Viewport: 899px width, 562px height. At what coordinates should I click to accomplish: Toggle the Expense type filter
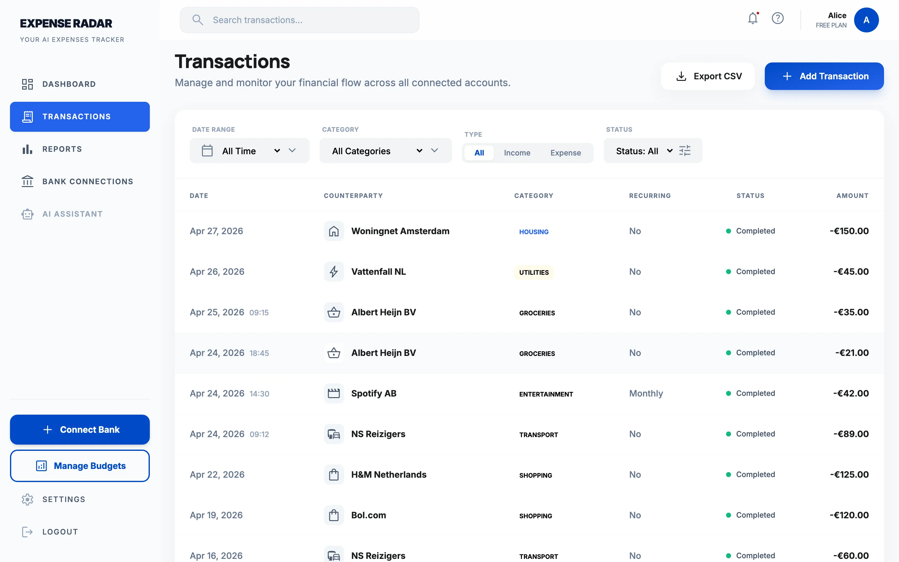[x=565, y=152]
